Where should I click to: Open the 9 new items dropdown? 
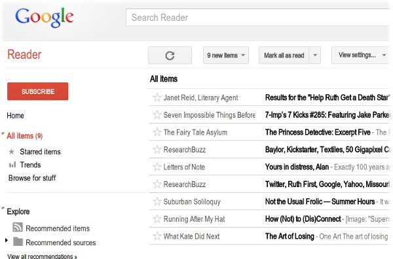[226, 56]
